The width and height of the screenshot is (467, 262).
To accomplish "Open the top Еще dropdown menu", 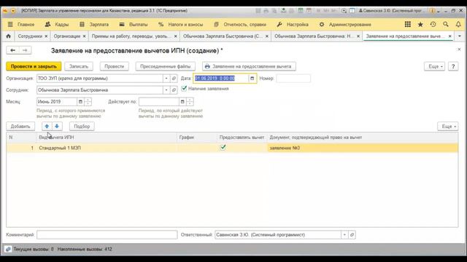I will click(x=434, y=66).
